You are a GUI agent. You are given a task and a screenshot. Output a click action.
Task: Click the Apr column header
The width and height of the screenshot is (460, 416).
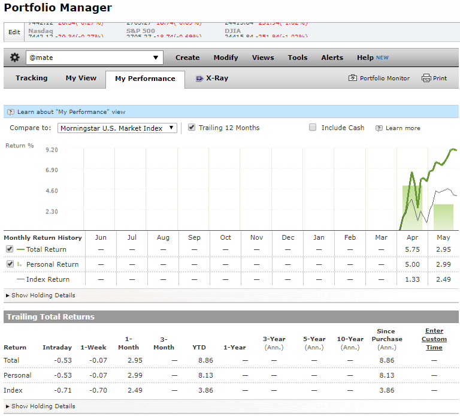pos(412,237)
